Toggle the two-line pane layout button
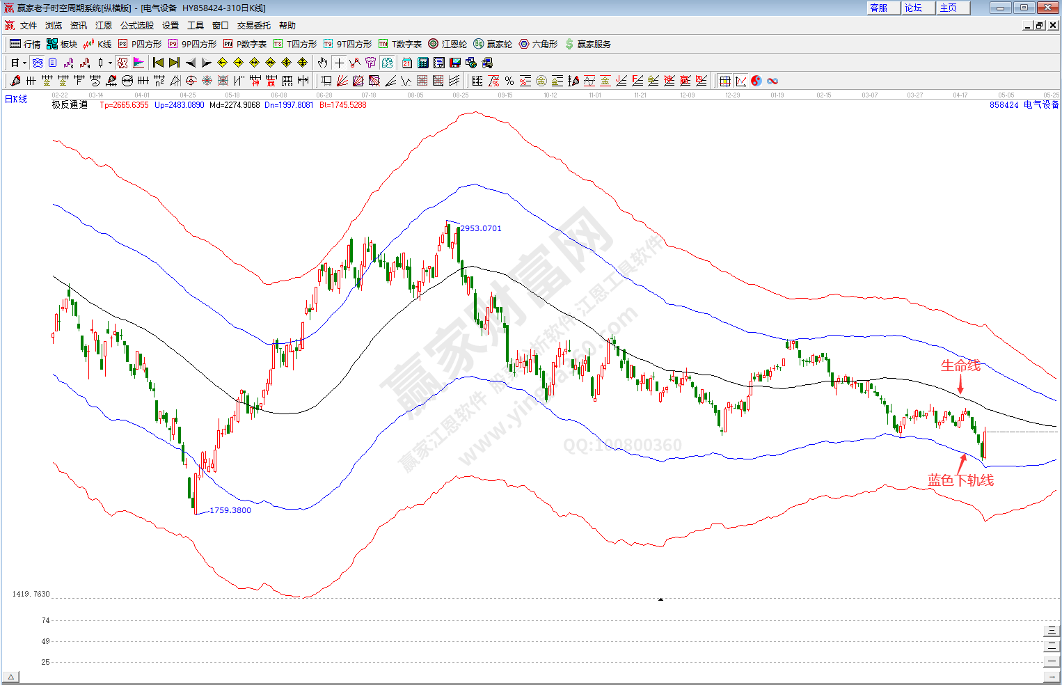This screenshot has width=1062, height=685. 1051,646
